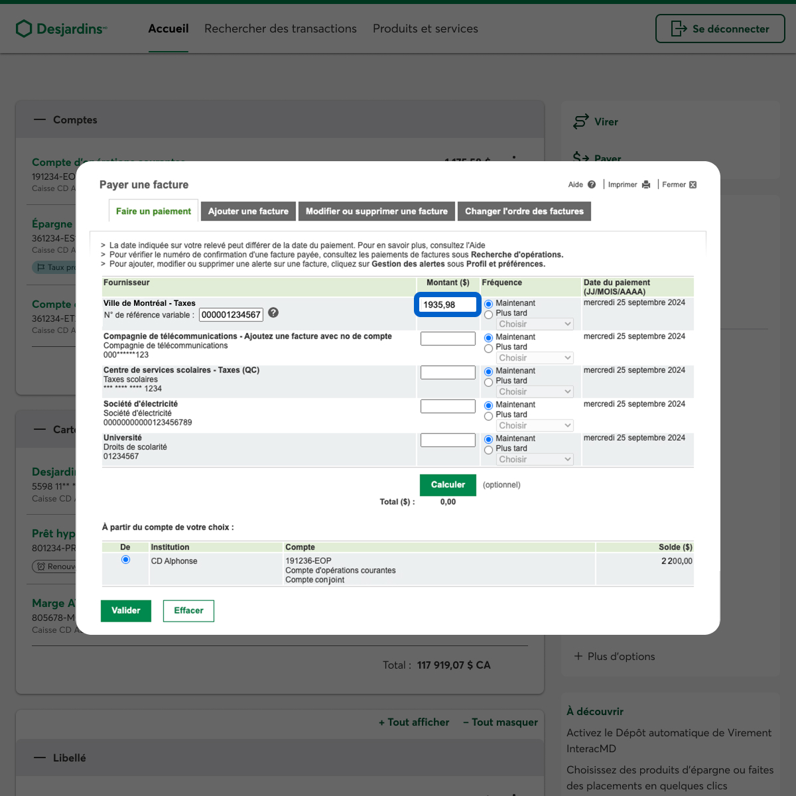Open Modifier ou supprimer une facture tab
This screenshot has width=796, height=796.
(376, 212)
